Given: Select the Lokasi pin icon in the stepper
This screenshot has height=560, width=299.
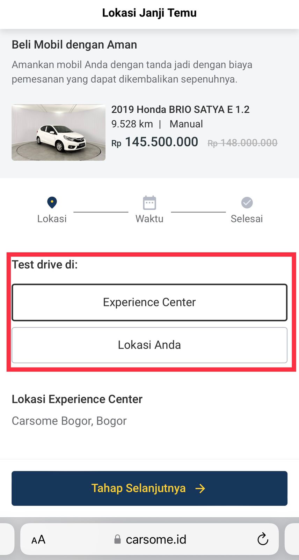Looking at the screenshot, I should (52, 202).
